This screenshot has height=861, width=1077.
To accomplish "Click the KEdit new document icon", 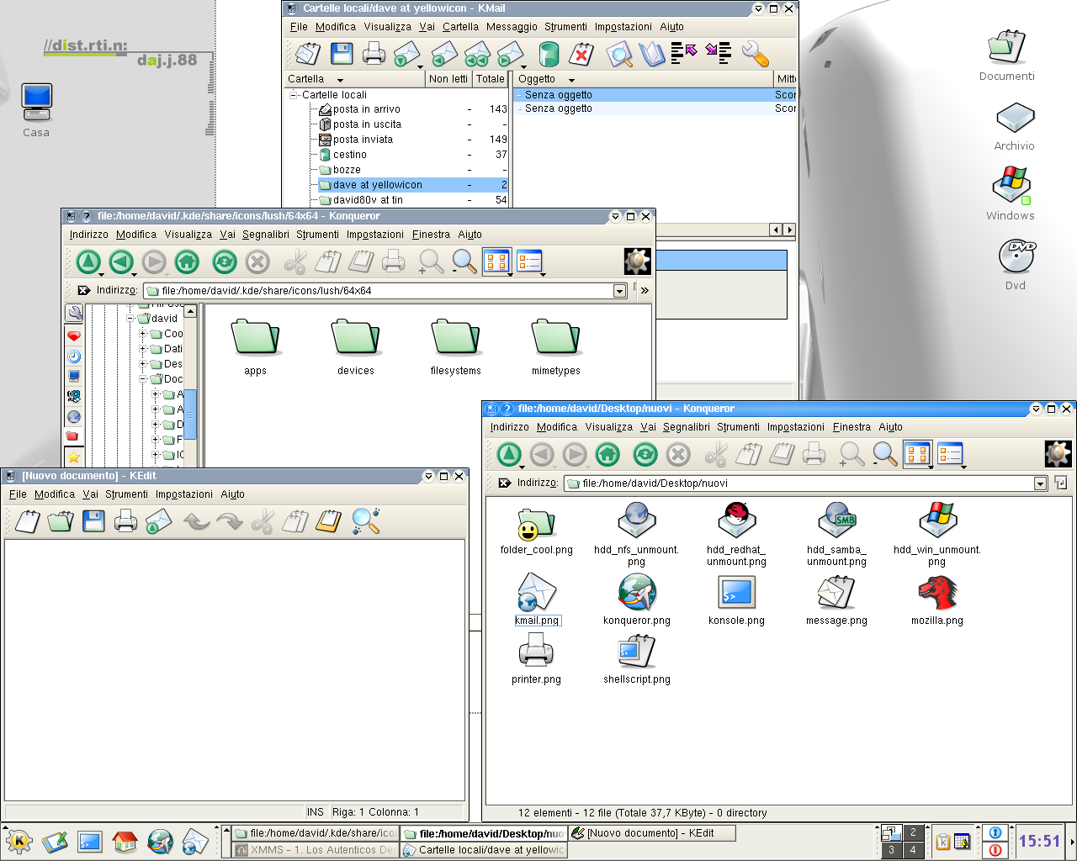I will 28,521.
